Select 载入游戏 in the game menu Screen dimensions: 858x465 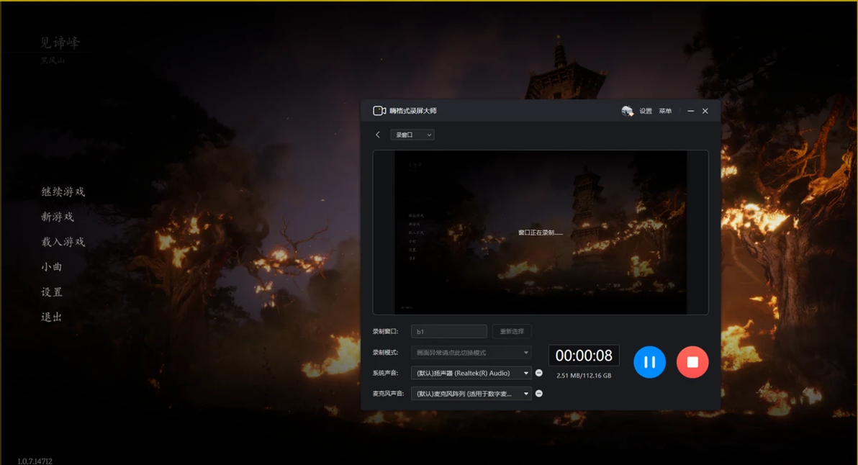pos(63,242)
